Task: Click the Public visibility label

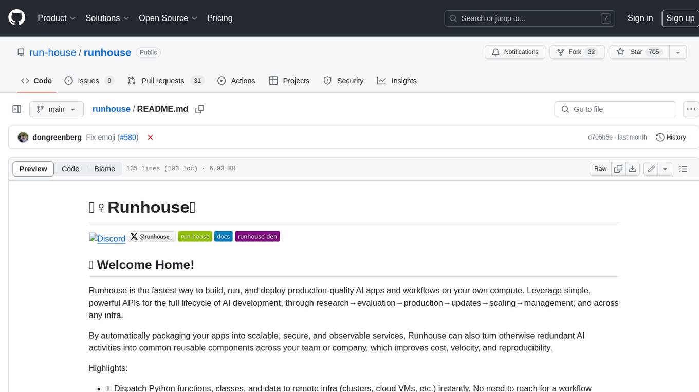Action: click(149, 52)
